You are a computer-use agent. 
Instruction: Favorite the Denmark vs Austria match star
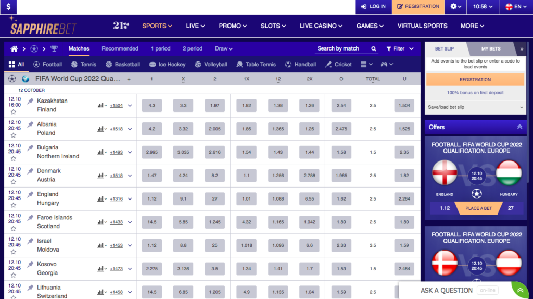click(x=13, y=182)
